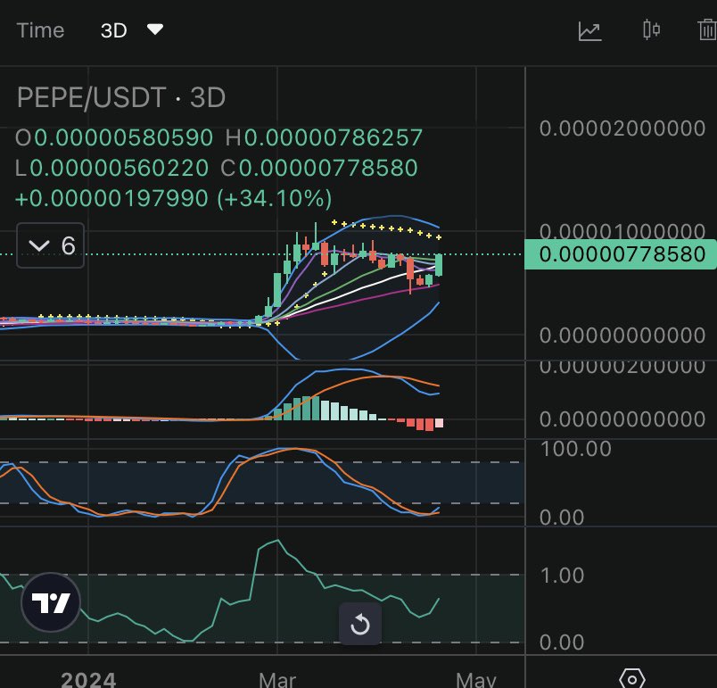717x688 pixels.
Task: Click the PEPE/USDT · 3D symbol title
Action: tap(121, 97)
